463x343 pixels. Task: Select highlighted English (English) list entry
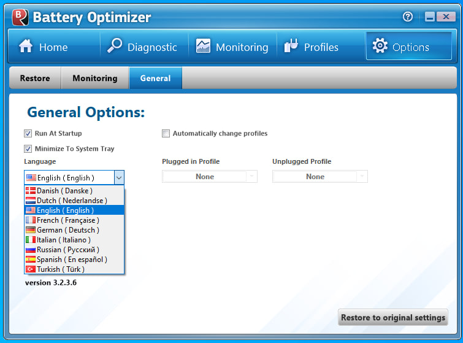(74, 210)
